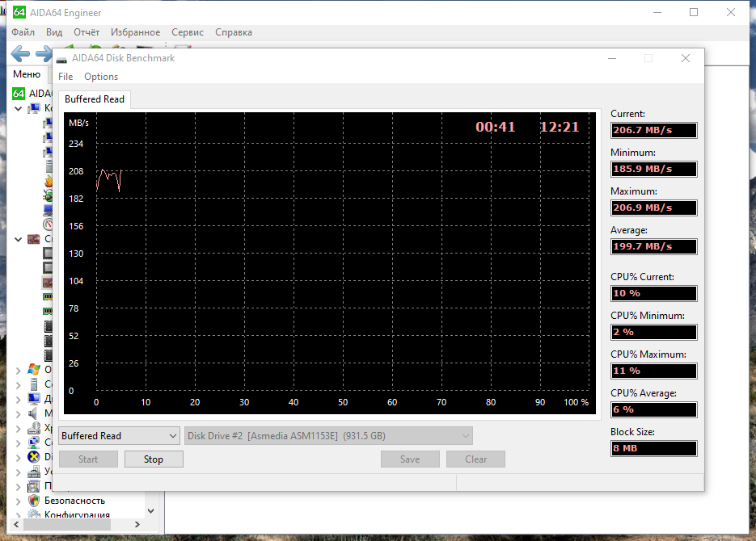Viewport: 756px width, 541px height.
Task: Select the Меню tab in the left panel
Action: tap(27, 74)
